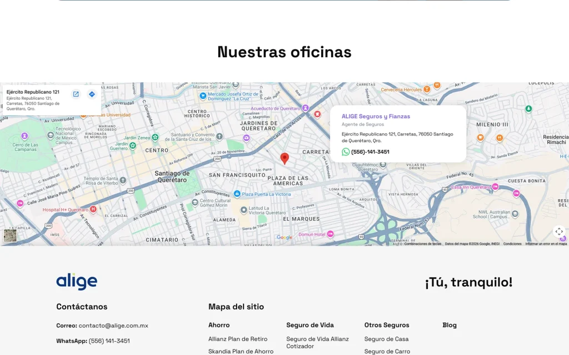Screen dimensions: 569x355
Task: Click the Hospital H+ Querétaro marker
Action: [x=93, y=209]
